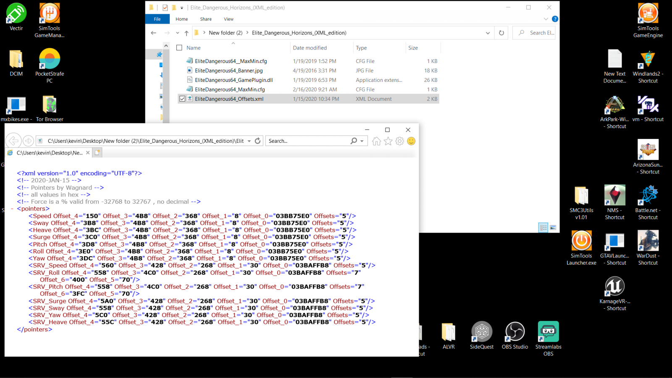The height and width of the screenshot is (378, 672).
Task: Open Internet Explorer Tools gear
Action: (400, 141)
